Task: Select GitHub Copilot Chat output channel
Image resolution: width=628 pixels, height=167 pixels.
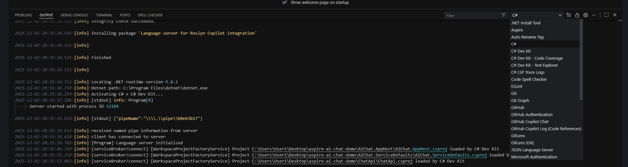Action: [x=530, y=122]
